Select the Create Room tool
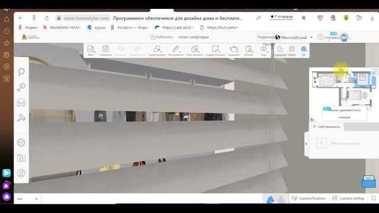This screenshot has width=379, height=213. click(215, 50)
